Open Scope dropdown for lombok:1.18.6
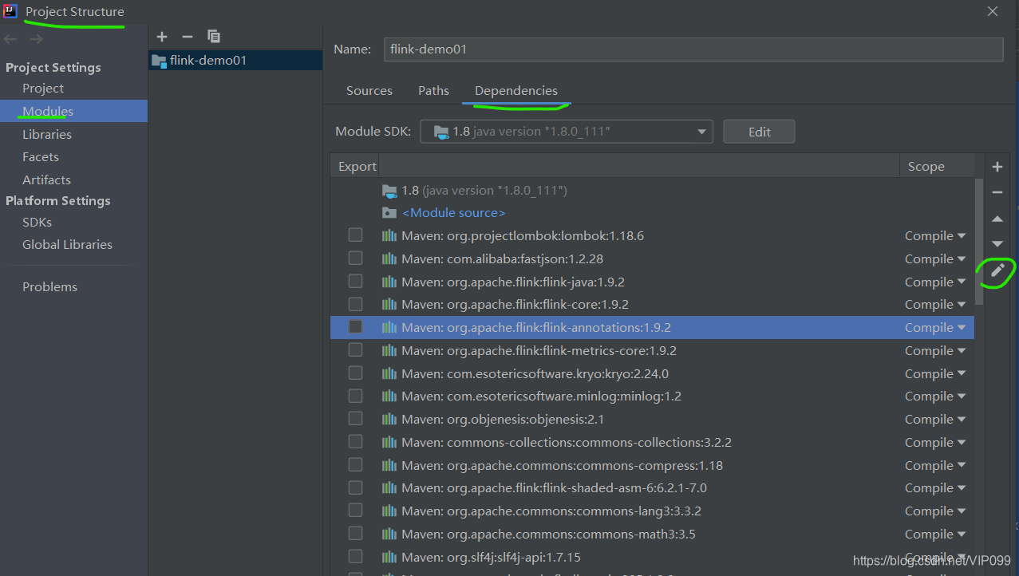This screenshot has height=576, width=1019. (935, 235)
